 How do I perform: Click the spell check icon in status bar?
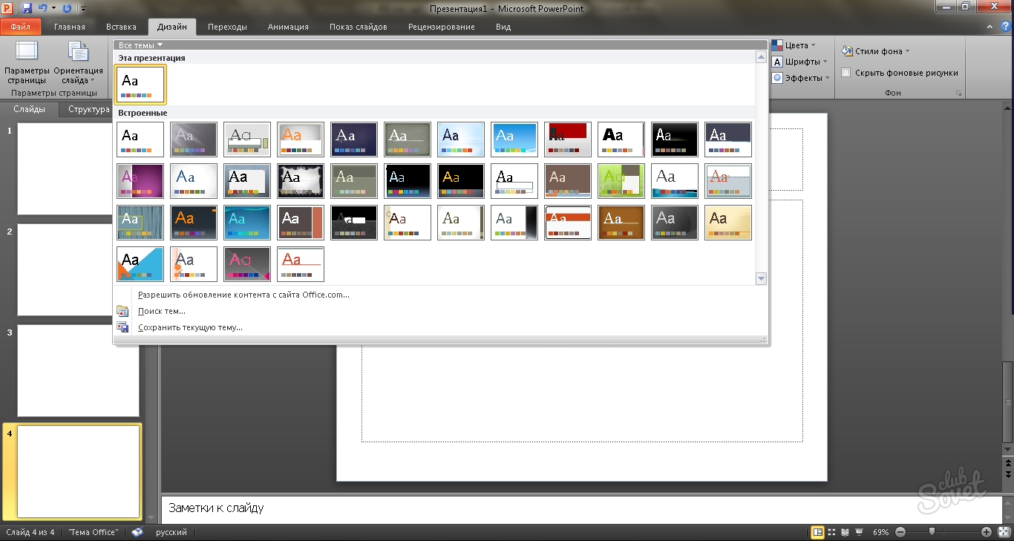137,532
